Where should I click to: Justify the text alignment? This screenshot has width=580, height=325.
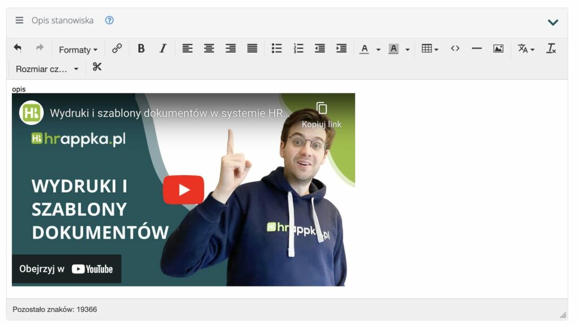pyautogui.click(x=252, y=49)
